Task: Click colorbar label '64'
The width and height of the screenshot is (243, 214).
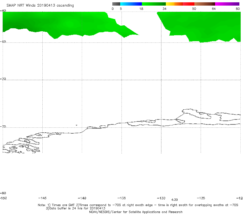Action: (214, 9)
